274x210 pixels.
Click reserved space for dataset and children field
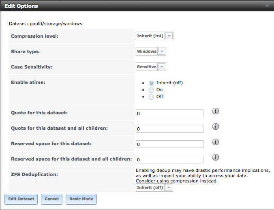tap(169, 160)
